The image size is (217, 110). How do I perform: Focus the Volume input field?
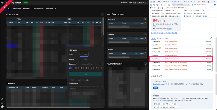84,59
